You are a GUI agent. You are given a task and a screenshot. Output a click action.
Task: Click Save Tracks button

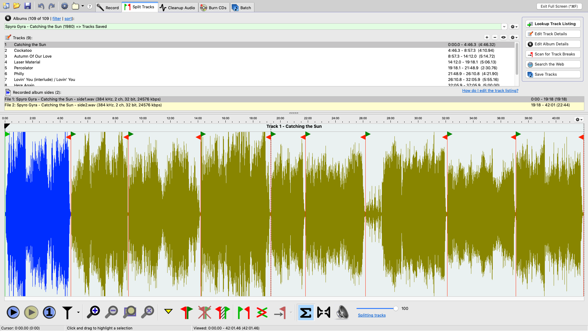(553, 74)
